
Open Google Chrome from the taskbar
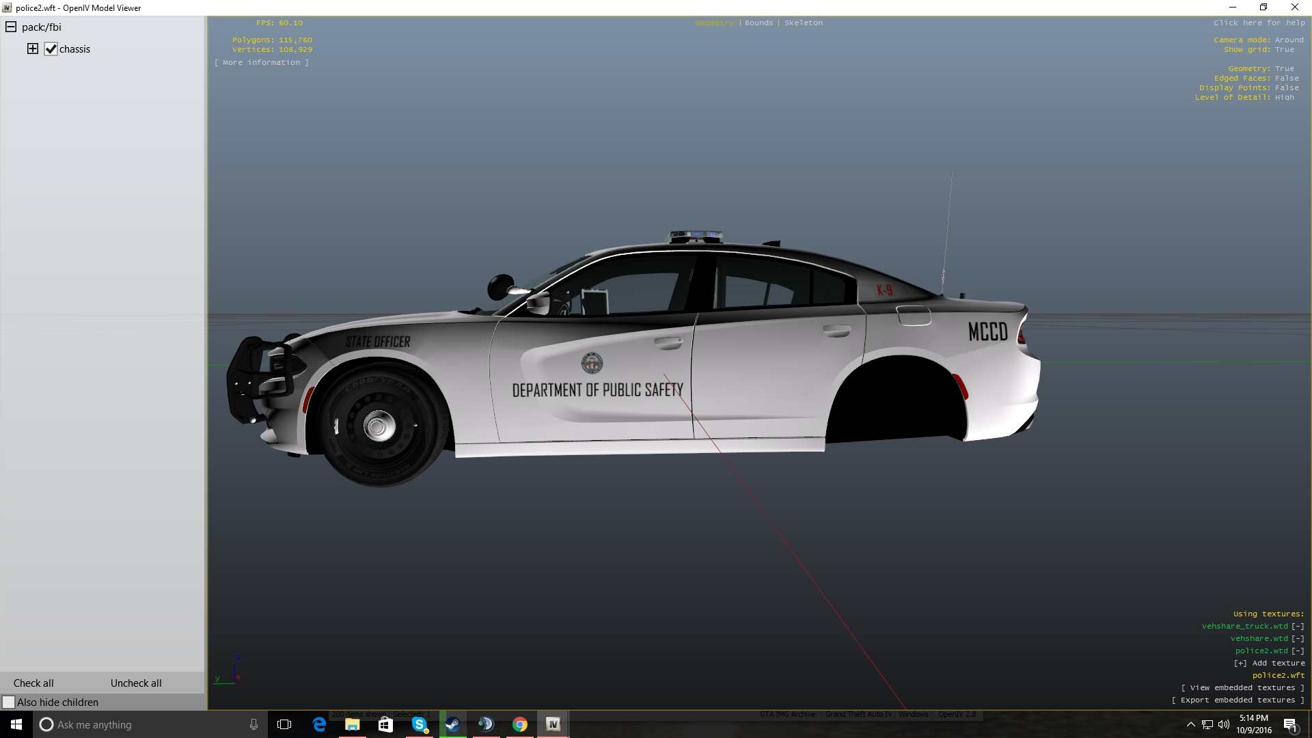(x=520, y=724)
